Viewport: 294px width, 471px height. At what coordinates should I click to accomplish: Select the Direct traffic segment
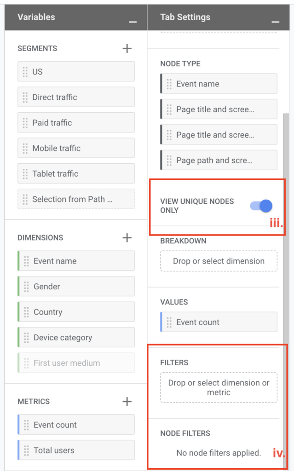[x=76, y=97]
